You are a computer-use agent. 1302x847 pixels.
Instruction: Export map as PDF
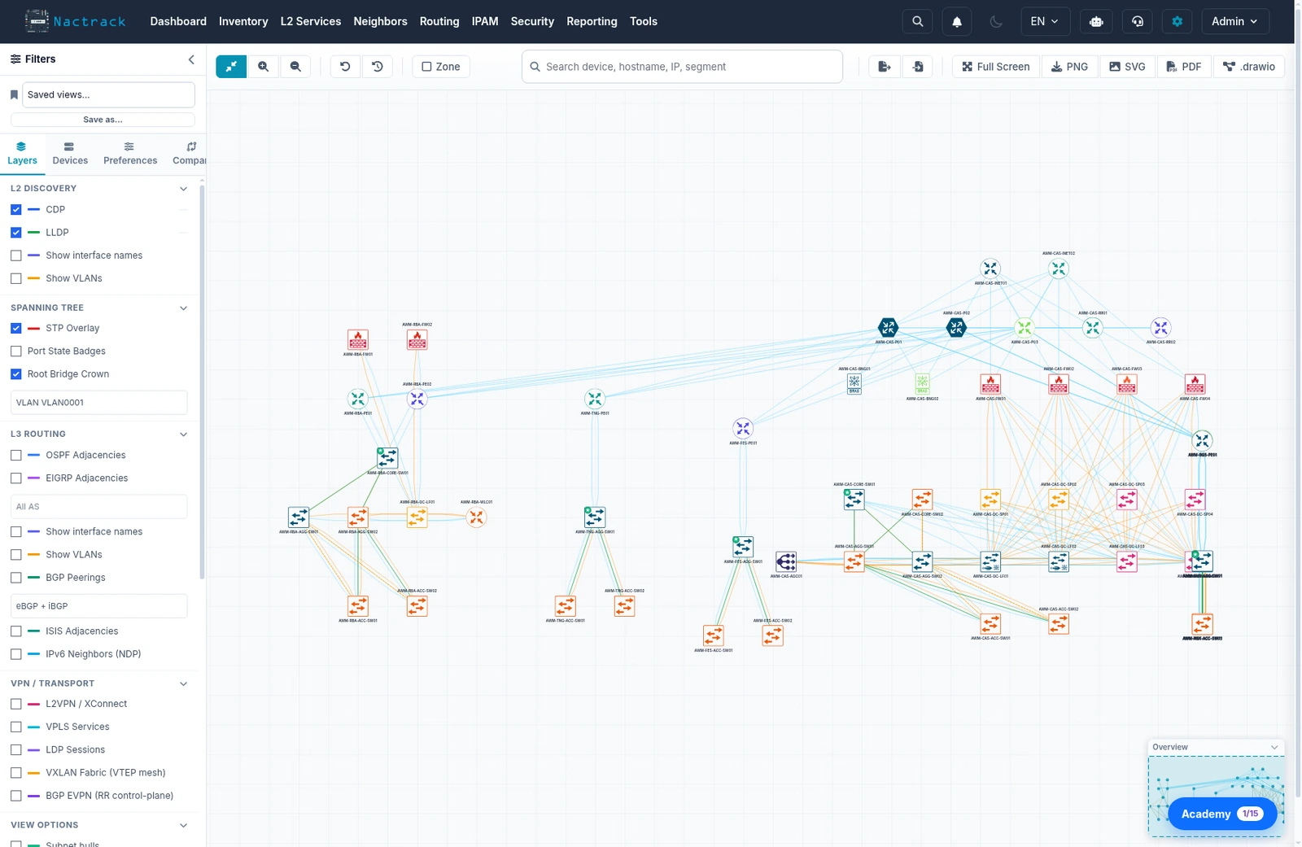click(x=1184, y=67)
